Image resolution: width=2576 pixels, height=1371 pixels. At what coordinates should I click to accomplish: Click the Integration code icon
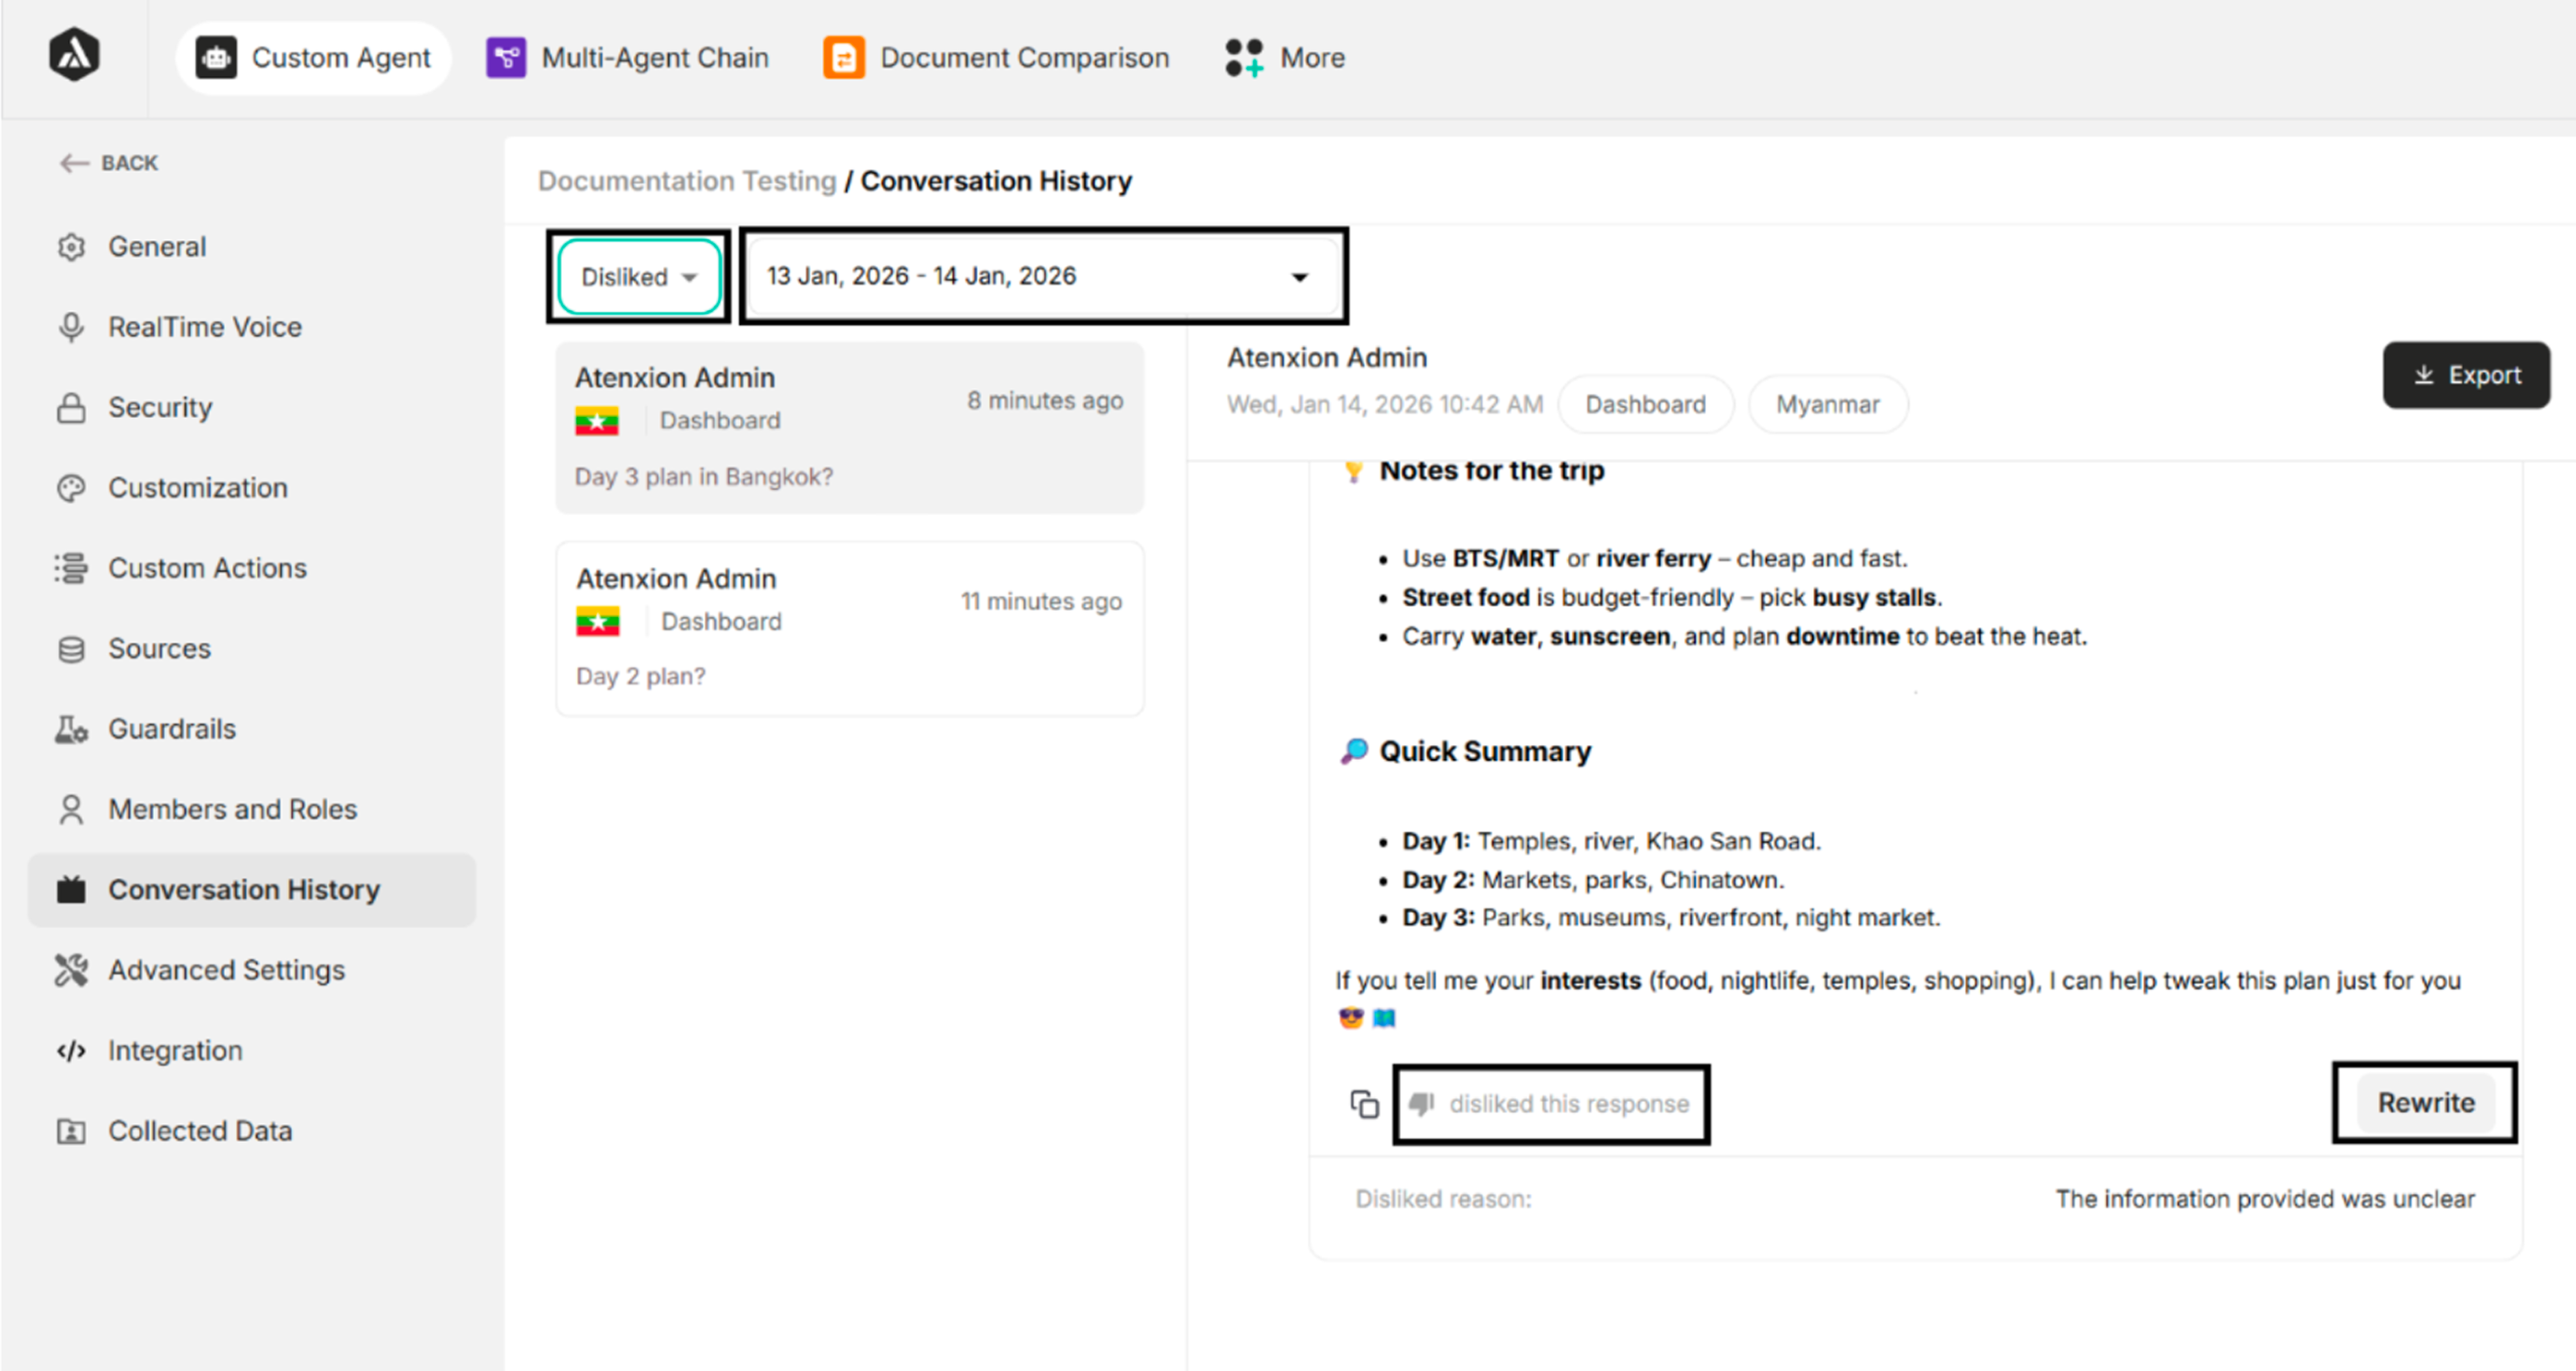pyautogui.click(x=71, y=1051)
